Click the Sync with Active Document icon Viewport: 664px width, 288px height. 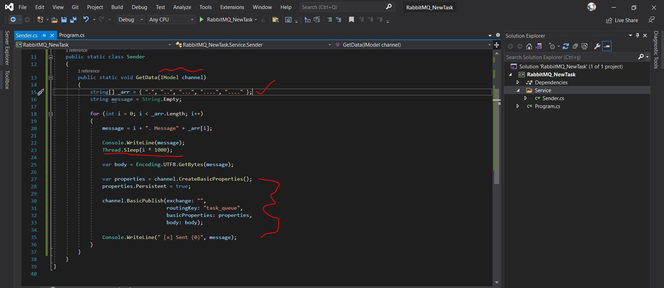[566, 46]
